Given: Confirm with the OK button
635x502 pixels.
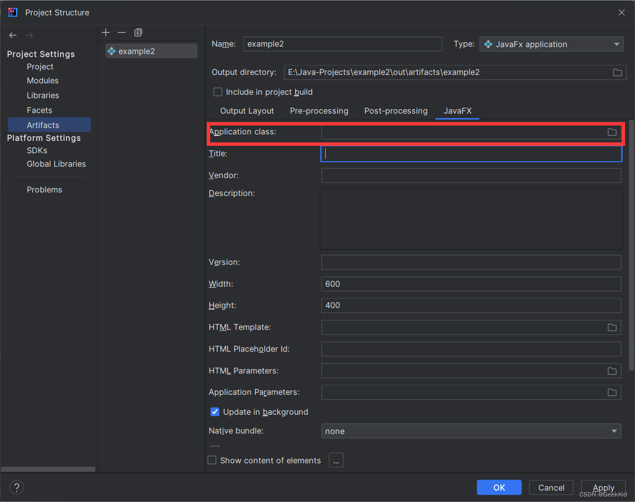Looking at the screenshot, I should coord(499,488).
